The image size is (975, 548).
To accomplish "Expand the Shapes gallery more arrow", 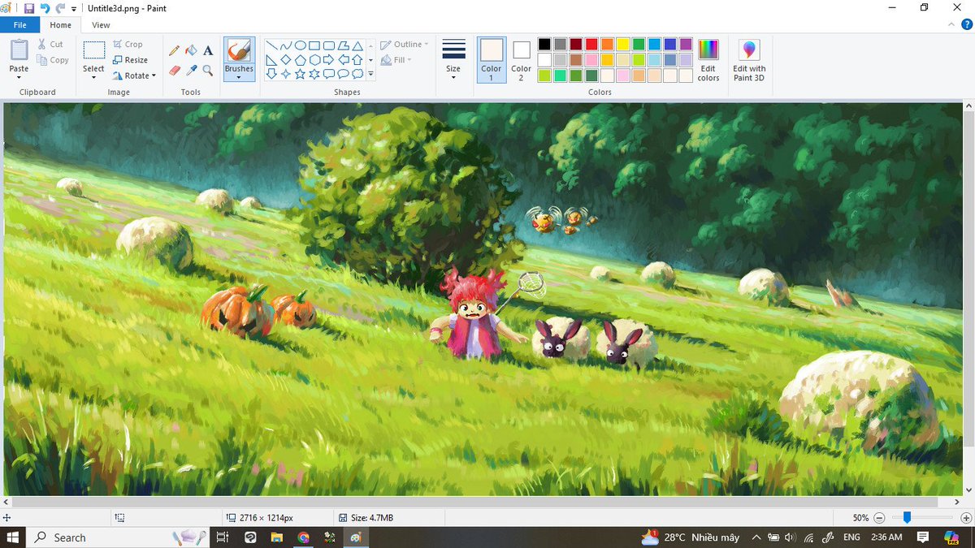I will point(371,74).
